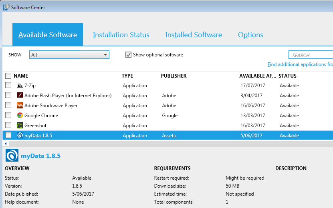Switch to Installed Software tab
The width and height of the screenshot is (333, 208).
coord(194,35)
